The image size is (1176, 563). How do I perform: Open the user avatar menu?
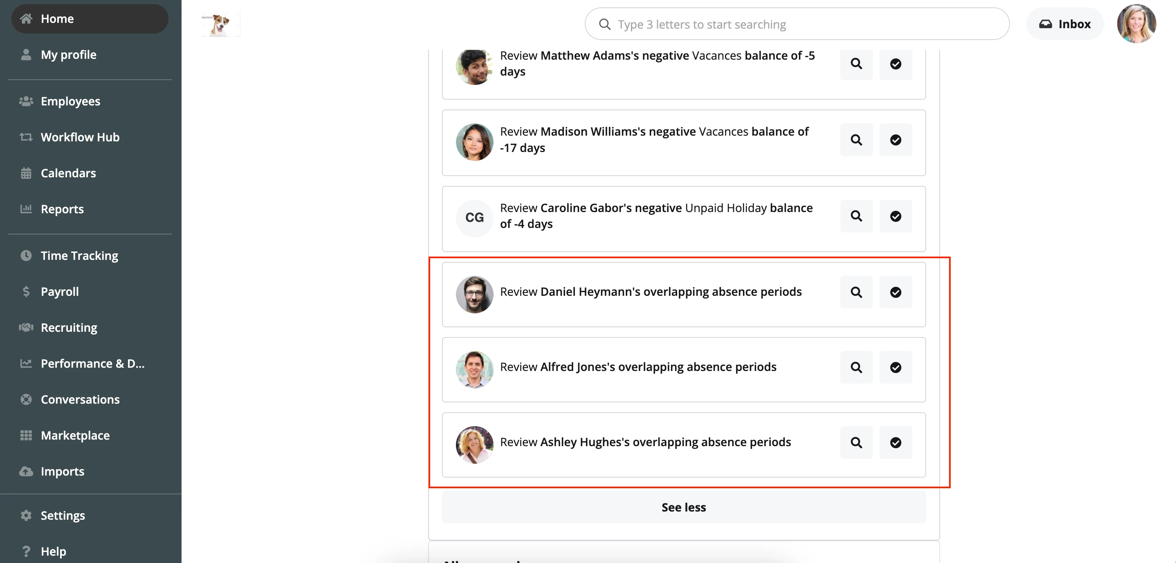(x=1136, y=24)
